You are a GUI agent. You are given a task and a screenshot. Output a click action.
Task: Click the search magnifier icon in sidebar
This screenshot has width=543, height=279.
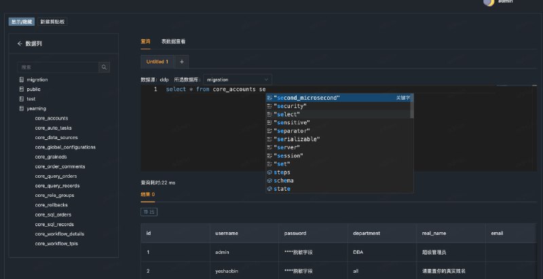click(x=104, y=67)
